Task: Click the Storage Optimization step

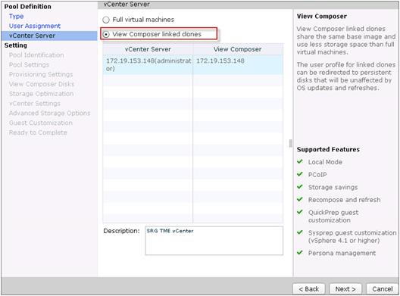Action: pyautogui.click(x=42, y=94)
